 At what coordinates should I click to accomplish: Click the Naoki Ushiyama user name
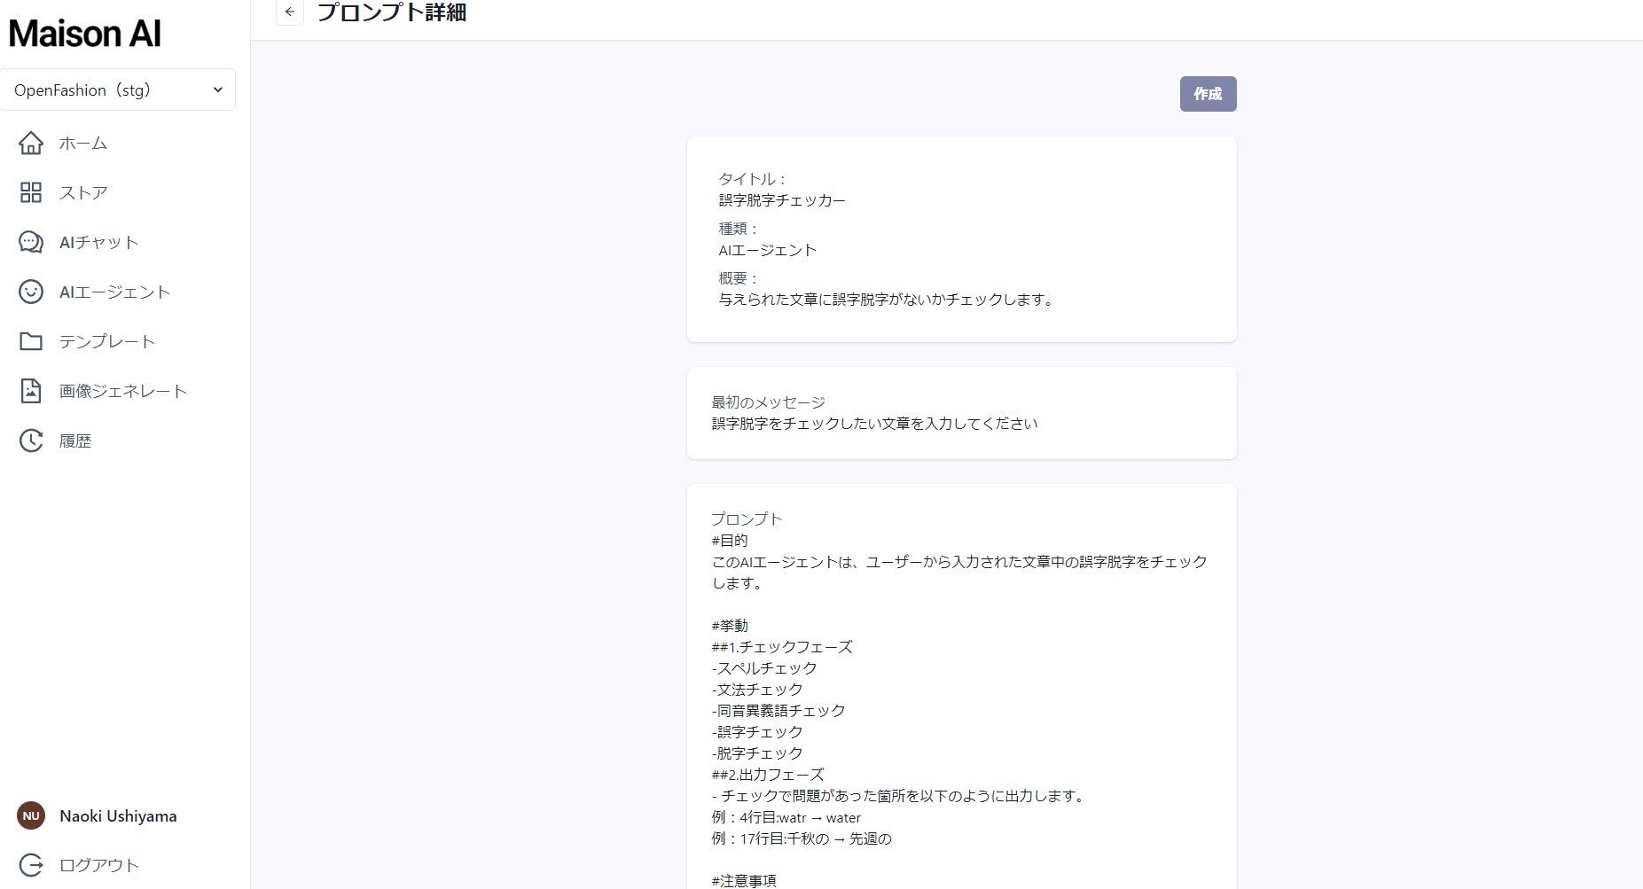(x=118, y=816)
